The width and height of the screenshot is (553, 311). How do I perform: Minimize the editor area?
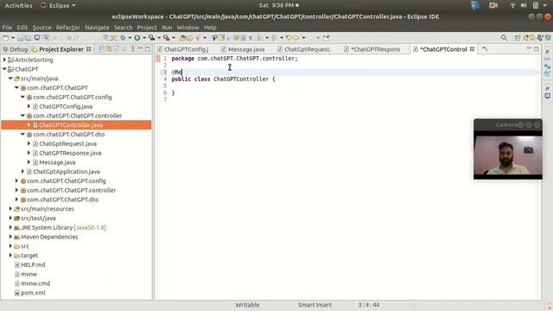point(529,48)
